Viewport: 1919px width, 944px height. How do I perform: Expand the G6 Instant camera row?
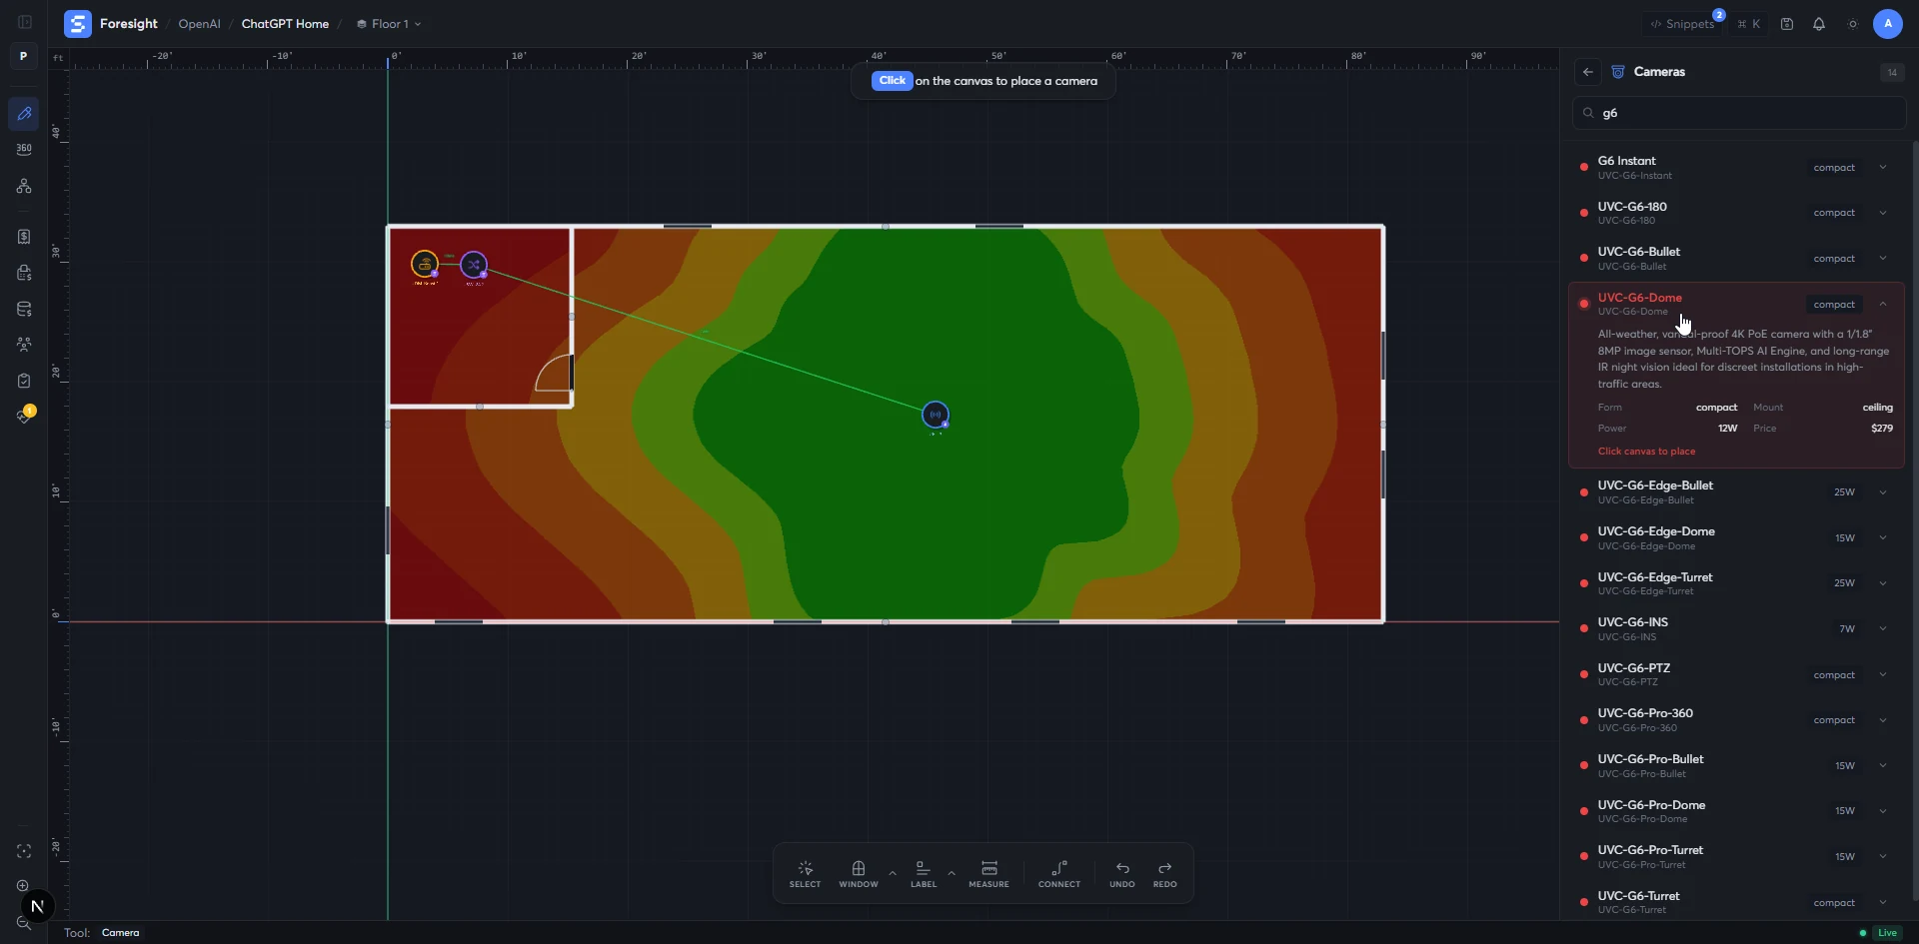(1883, 168)
